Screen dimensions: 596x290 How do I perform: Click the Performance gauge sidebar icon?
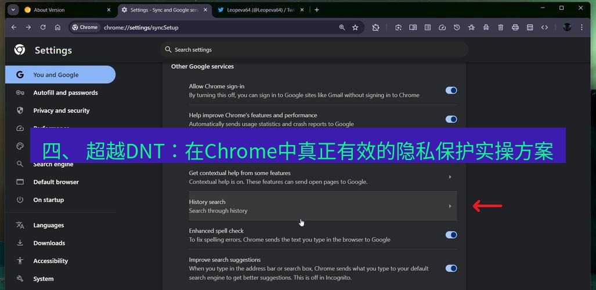pos(20,128)
